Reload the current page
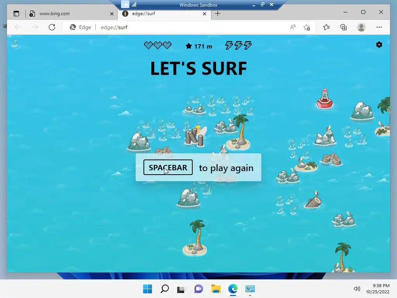Image resolution: width=397 pixels, height=298 pixels. click(x=52, y=27)
